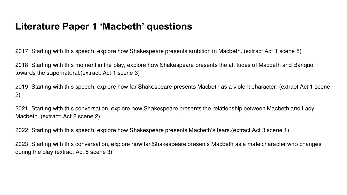Click the '2018:' year label
This screenshot has height=195, width=347.
(x=22, y=65)
